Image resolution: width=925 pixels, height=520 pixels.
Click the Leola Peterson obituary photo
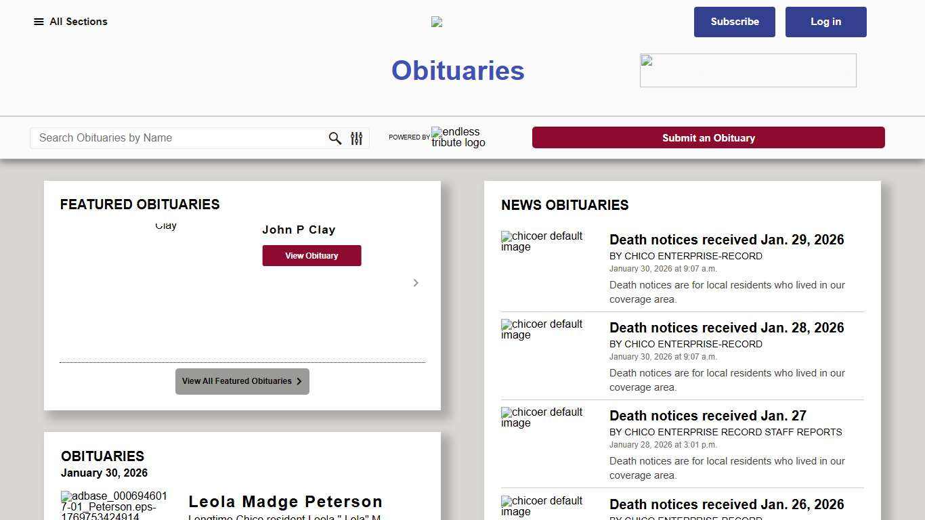(x=114, y=505)
